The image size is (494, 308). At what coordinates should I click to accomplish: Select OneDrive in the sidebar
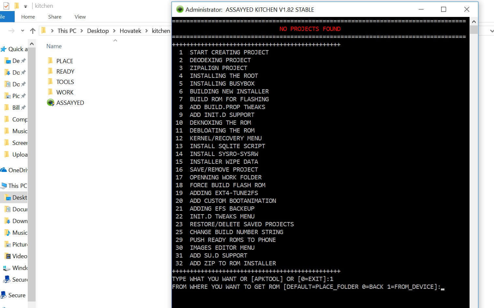pyautogui.click(x=16, y=170)
